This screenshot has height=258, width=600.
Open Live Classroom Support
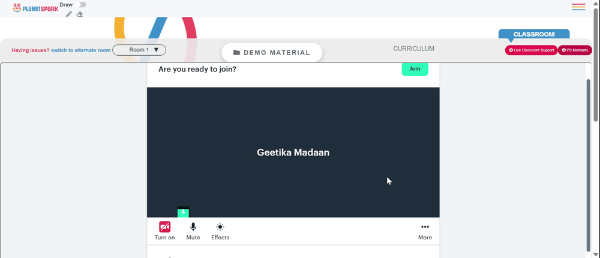coord(532,50)
